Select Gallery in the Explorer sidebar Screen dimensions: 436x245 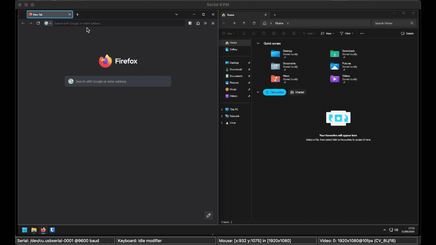click(233, 50)
